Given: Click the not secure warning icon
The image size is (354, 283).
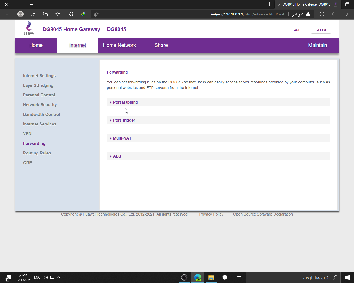Looking at the screenshot, I should pos(308,14).
